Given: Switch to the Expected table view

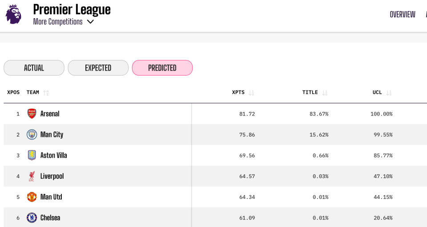Looking at the screenshot, I should 98,68.
